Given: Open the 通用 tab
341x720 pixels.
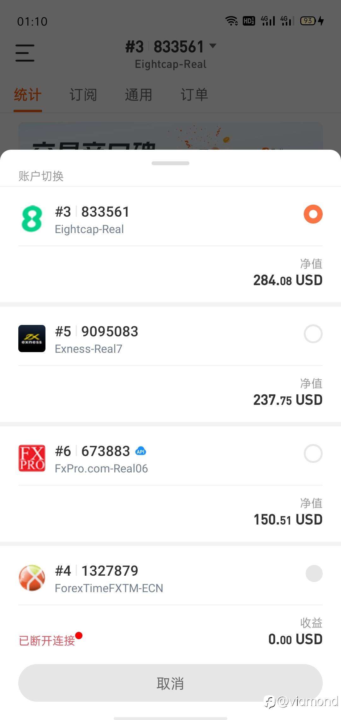Looking at the screenshot, I should point(139,95).
